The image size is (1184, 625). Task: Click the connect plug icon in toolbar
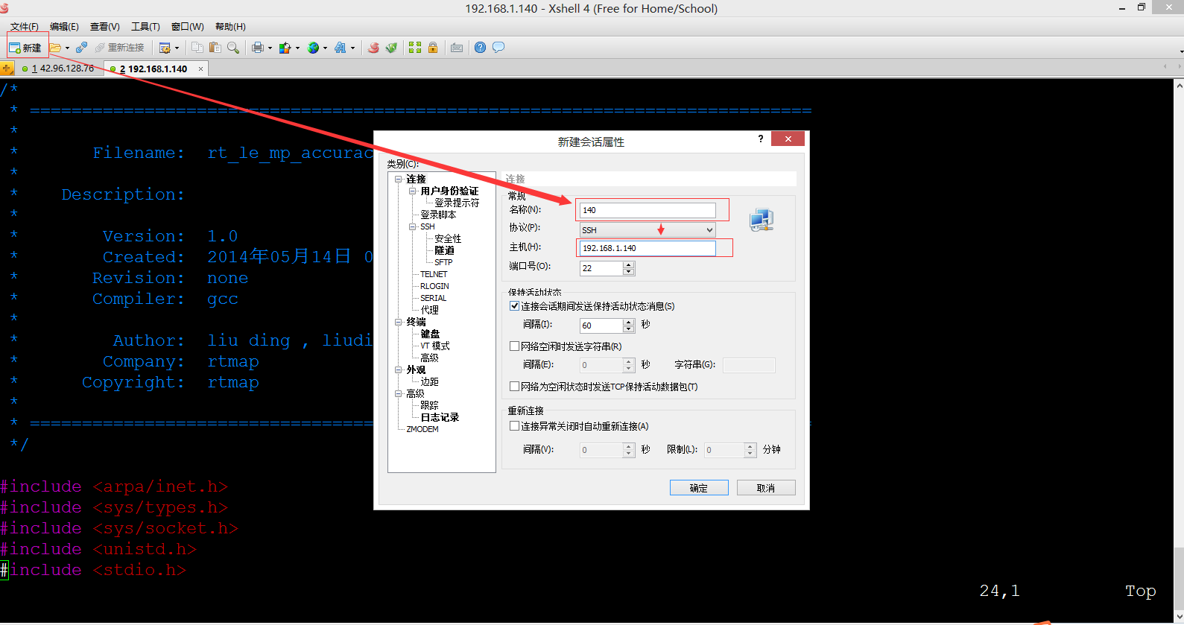(81, 48)
